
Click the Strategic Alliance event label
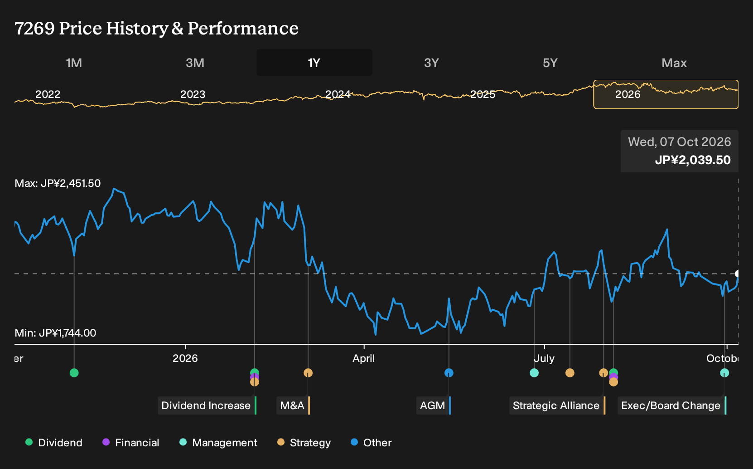[557, 405]
